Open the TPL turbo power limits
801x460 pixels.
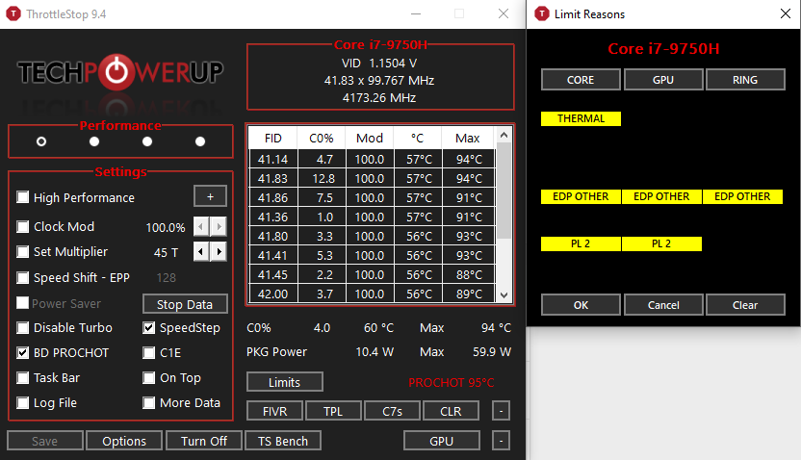tap(333, 411)
